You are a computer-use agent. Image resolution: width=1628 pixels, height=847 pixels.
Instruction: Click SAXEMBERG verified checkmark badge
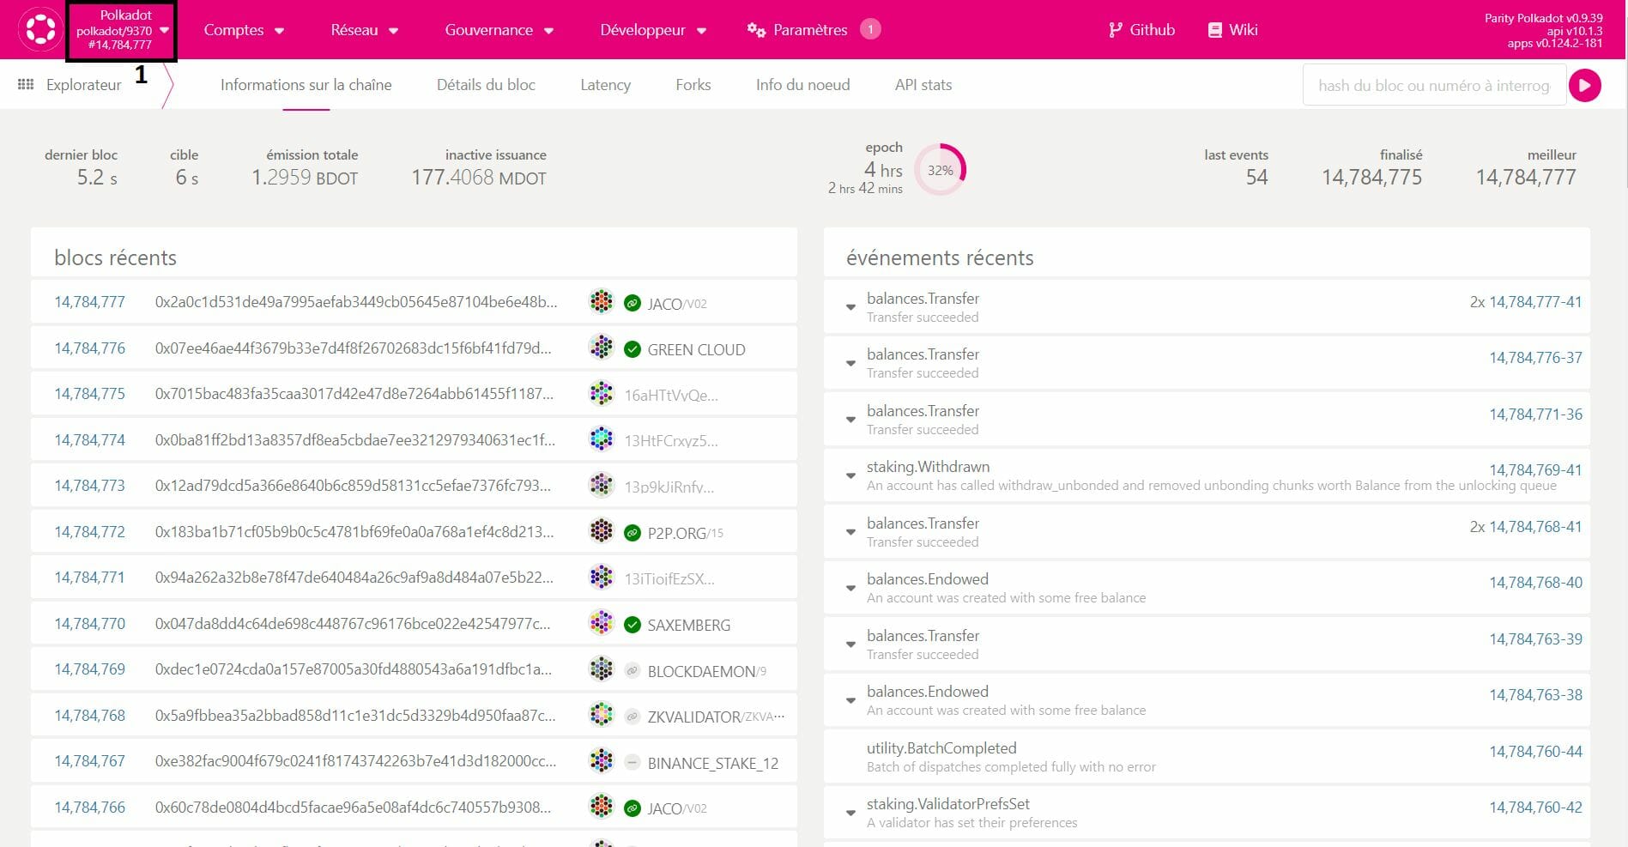tap(632, 625)
